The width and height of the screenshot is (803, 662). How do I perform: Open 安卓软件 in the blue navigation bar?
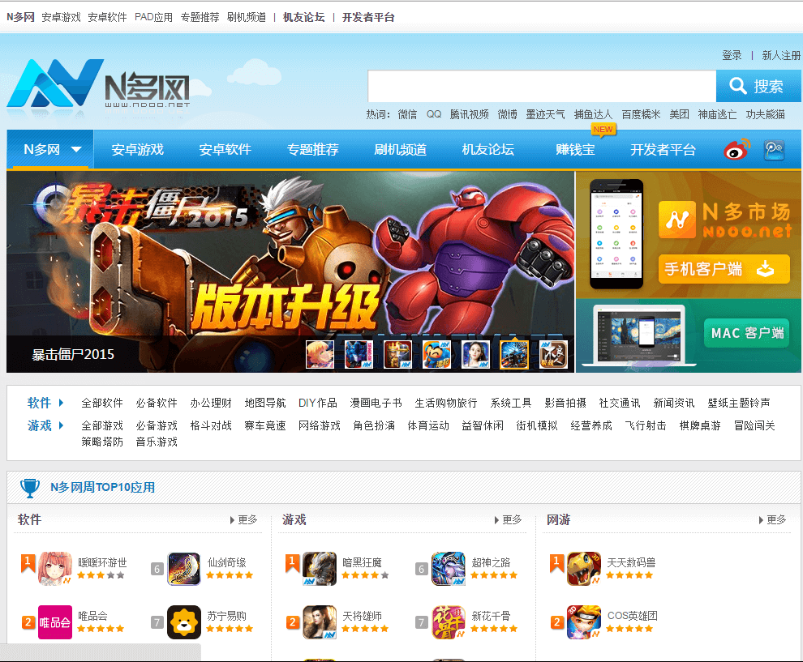point(225,149)
